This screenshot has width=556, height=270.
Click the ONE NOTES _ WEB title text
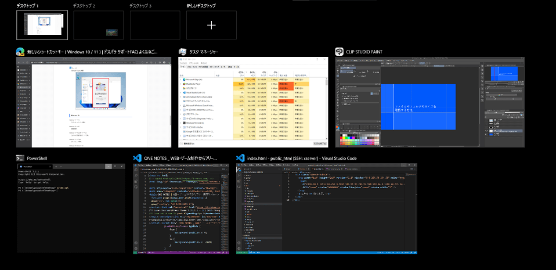tap(180, 159)
